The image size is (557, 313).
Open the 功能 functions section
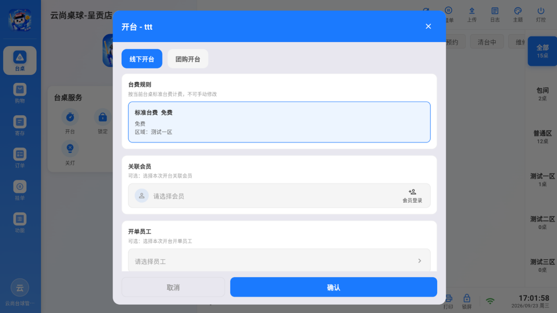(20, 223)
